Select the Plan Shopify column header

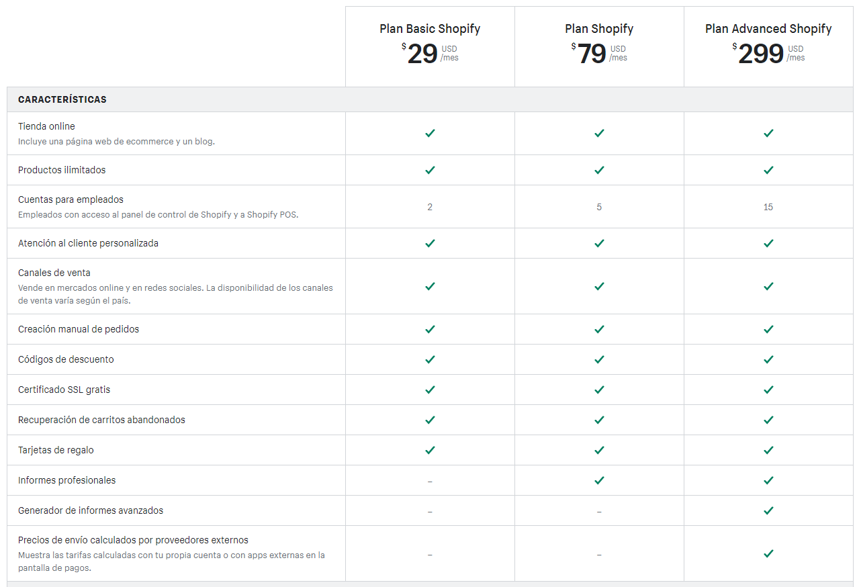point(599,29)
